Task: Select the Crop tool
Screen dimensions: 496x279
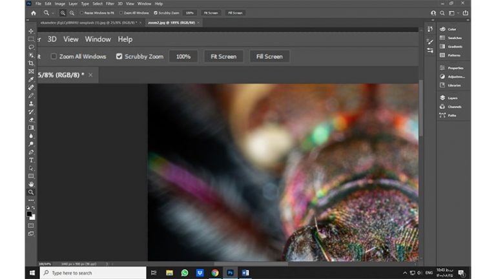Action: (31, 63)
